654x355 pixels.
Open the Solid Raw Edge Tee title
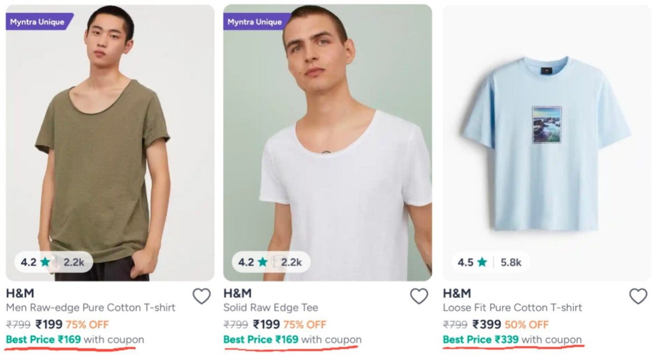(x=271, y=308)
